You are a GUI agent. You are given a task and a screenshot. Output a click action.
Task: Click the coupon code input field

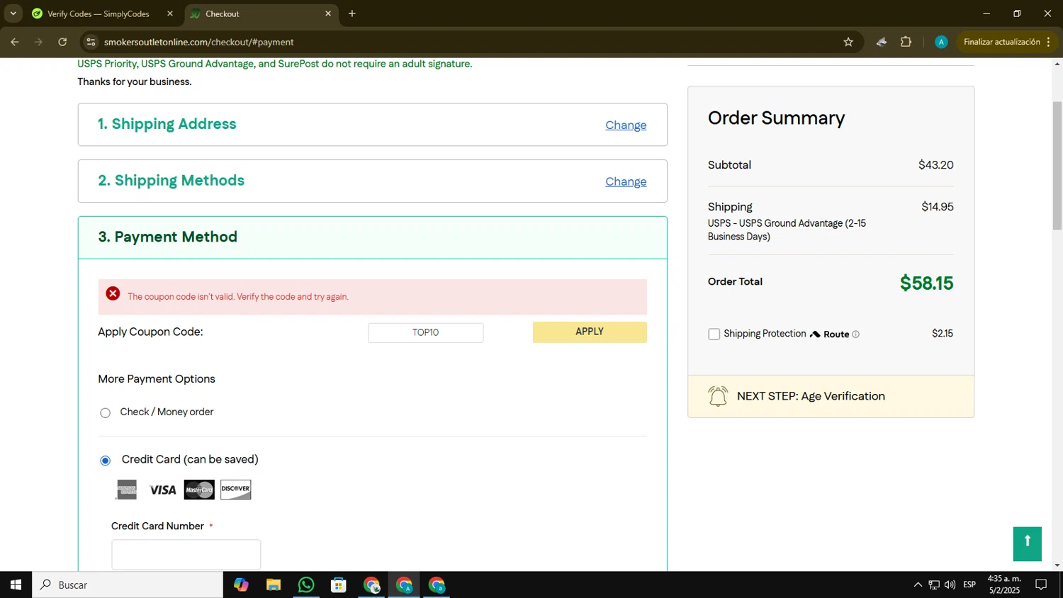tap(425, 332)
